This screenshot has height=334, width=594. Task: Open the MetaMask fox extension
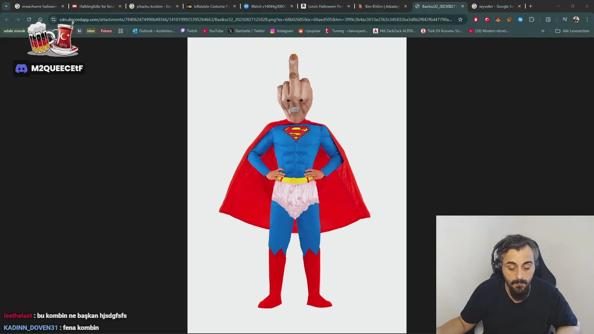coord(498,19)
